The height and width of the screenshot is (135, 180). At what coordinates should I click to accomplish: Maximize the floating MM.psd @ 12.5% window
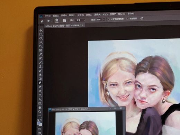click(115, 108)
